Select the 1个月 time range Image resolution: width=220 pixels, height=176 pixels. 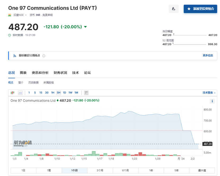74,170
